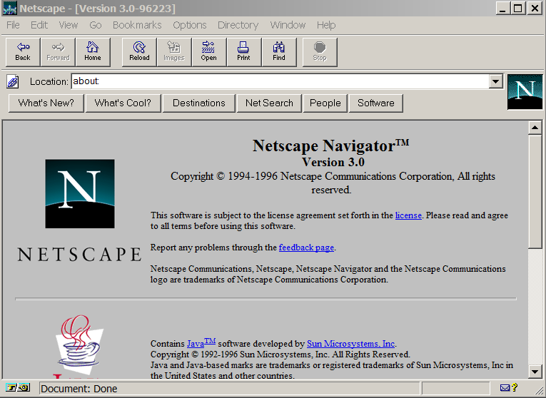Go to the Home page icon
Image resolution: width=546 pixels, height=398 pixels.
coord(93,52)
